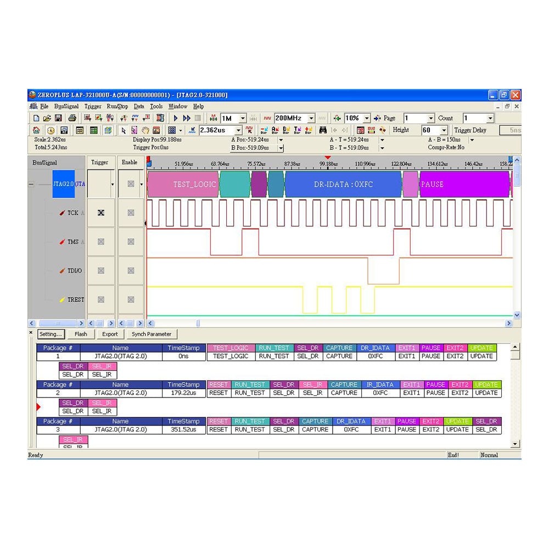Toggle Enable checkbox for TMS
The height and width of the screenshot is (549, 549).
[x=131, y=242]
